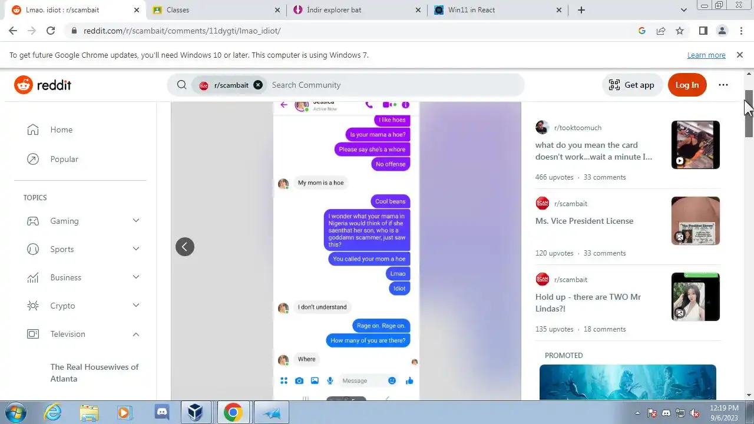Click the page vertical scrollbar thumb
This screenshot has height=424, width=754.
click(749, 114)
